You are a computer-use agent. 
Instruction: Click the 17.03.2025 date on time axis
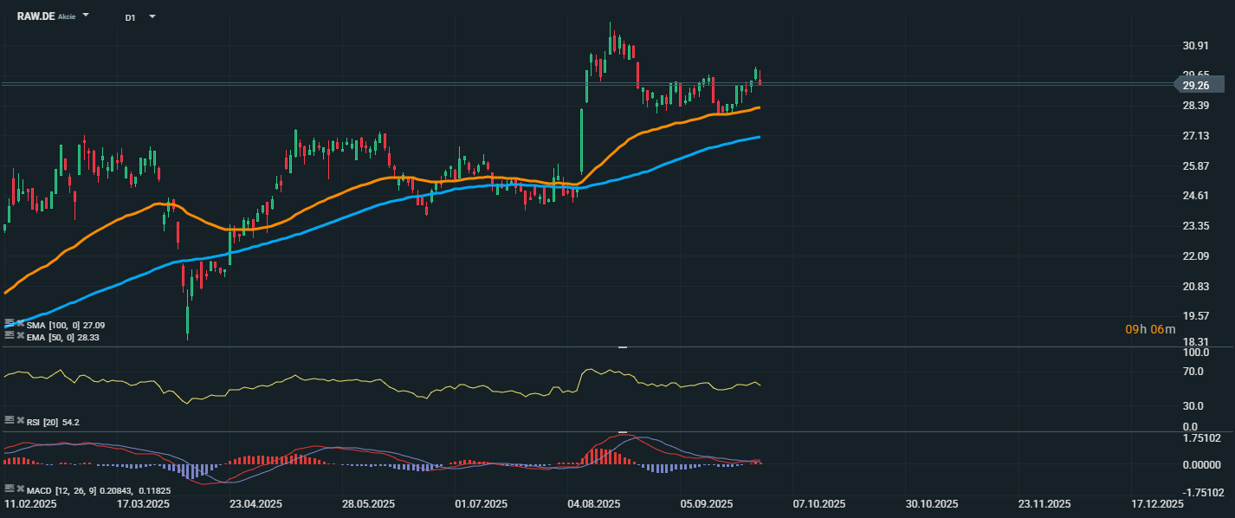[143, 504]
